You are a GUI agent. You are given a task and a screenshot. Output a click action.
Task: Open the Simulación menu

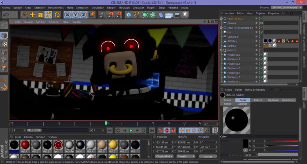98,8
